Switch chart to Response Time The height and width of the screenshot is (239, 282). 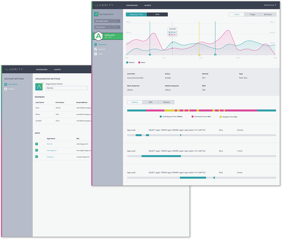pyautogui.click(x=136, y=15)
